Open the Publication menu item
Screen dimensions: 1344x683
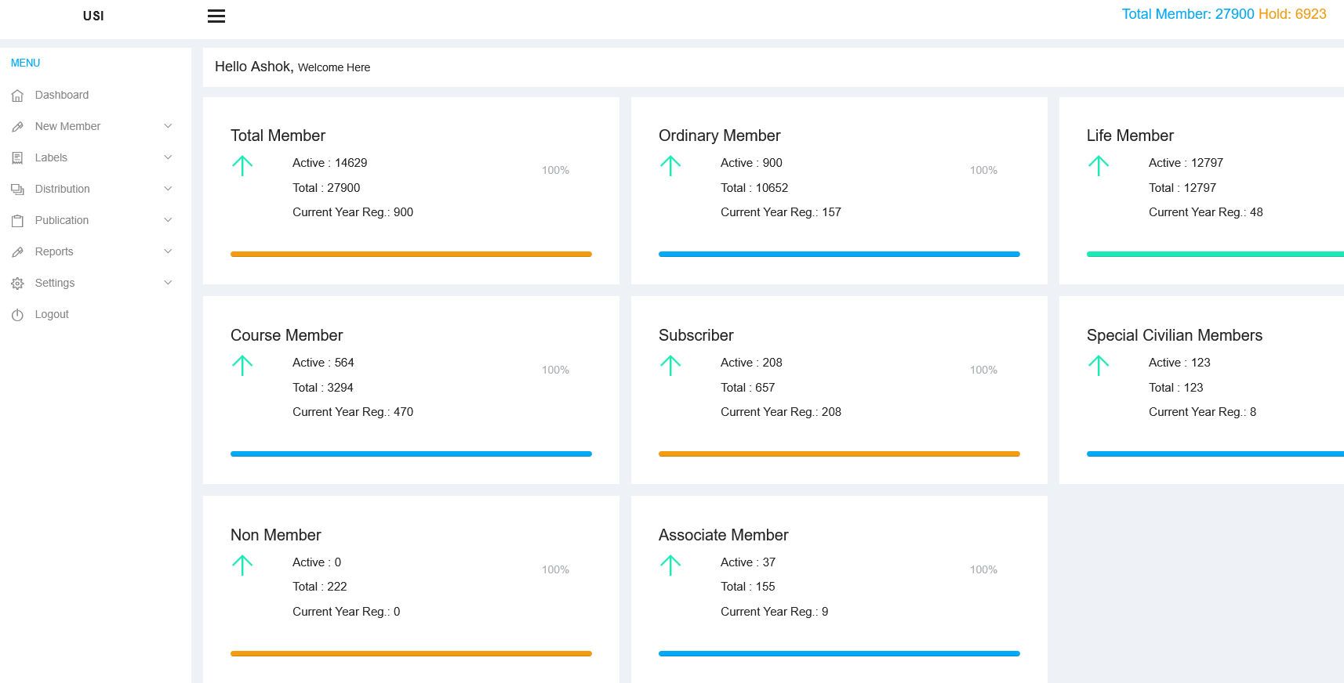click(62, 220)
